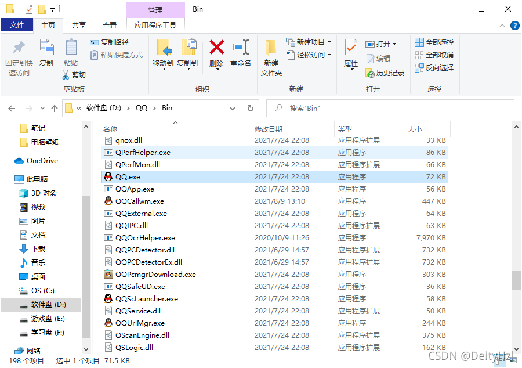Click the blue Help question mark icon
Screen dimensions: 522x368
pos(514,26)
